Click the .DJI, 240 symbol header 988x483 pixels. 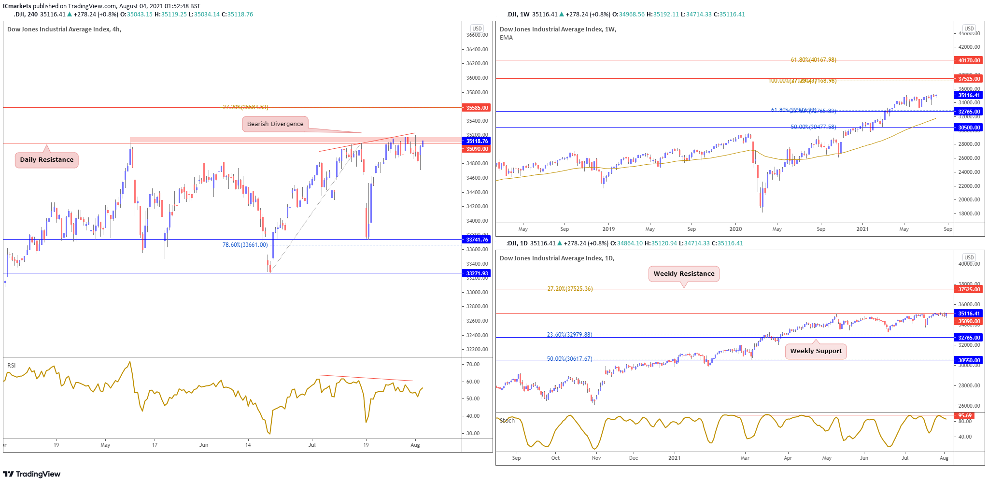tap(26, 14)
